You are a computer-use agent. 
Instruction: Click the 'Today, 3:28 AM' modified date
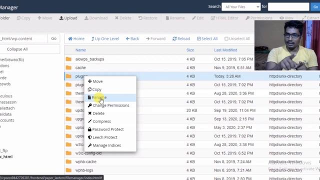pyautogui.click(x=227, y=76)
